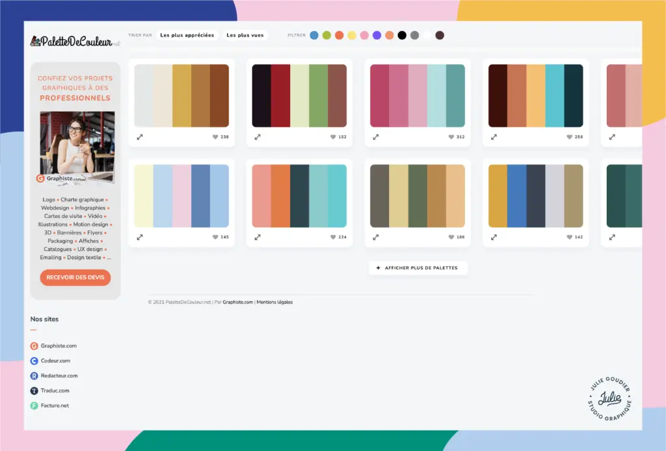The width and height of the screenshot is (666, 451).
Task: Click Afficher plus de palettes button
Action: [418, 267]
